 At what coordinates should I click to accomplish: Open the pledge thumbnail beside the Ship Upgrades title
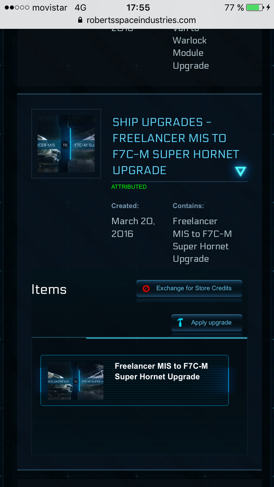[x=66, y=144]
